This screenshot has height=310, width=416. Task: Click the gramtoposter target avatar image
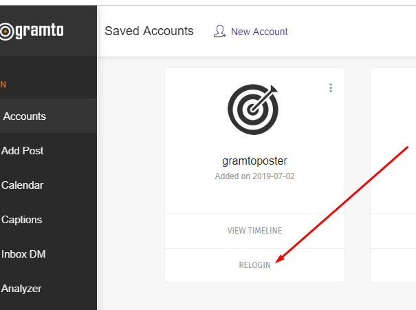click(x=254, y=110)
